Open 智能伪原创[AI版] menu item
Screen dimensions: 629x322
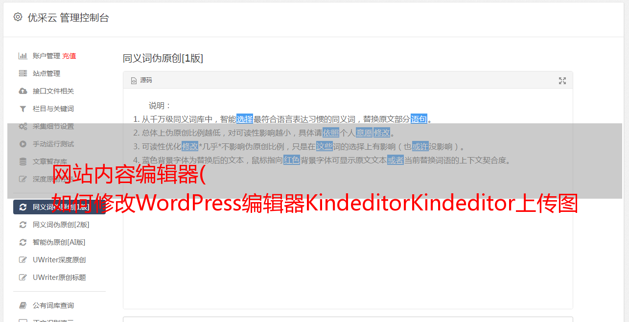click(x=59, y=242)
